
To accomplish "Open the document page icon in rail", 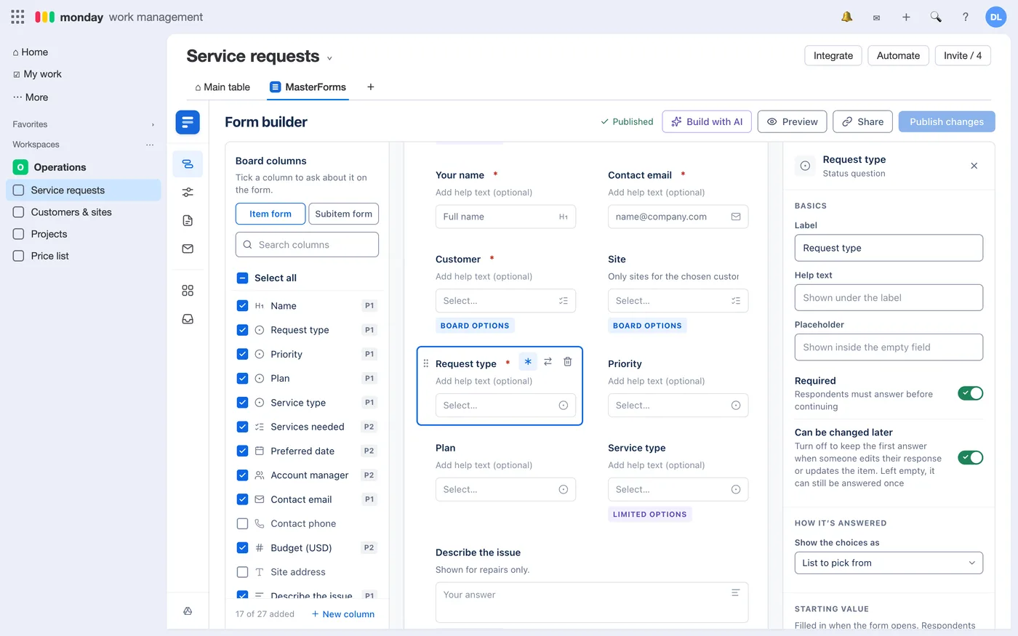I will click(188, 220).
